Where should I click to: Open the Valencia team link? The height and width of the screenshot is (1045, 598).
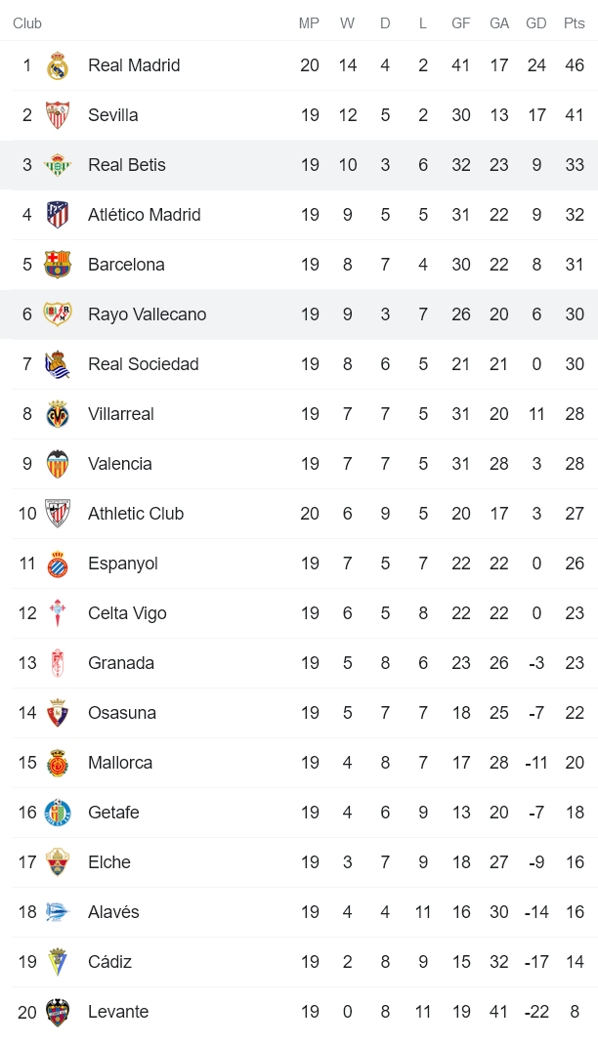click(119, 464)
